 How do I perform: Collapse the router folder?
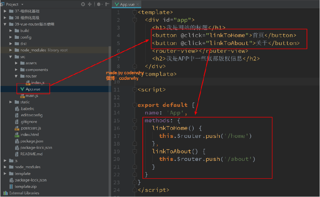pos(16,76)
